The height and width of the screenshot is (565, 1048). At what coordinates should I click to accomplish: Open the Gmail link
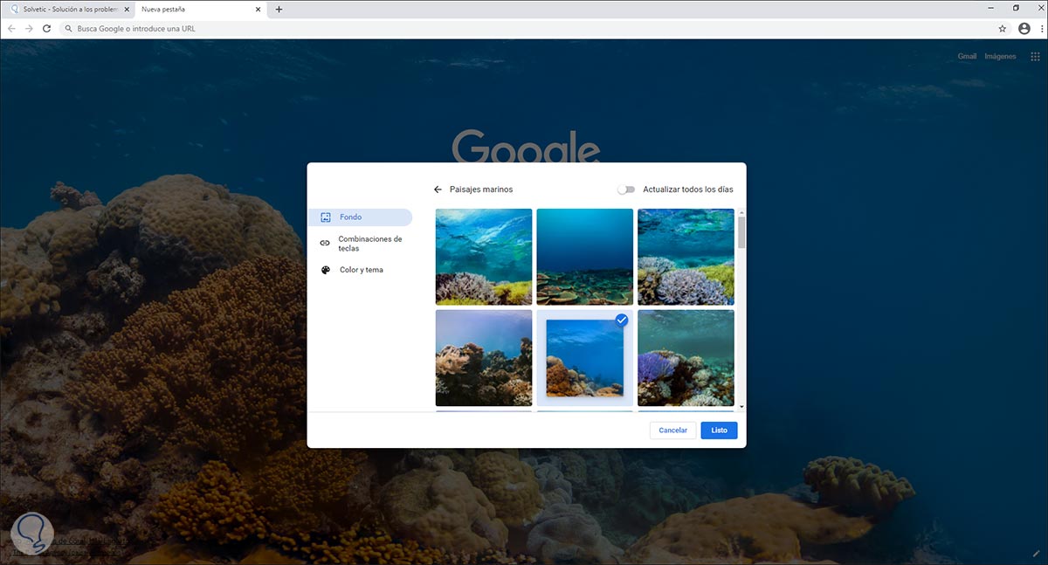point(967,56)
